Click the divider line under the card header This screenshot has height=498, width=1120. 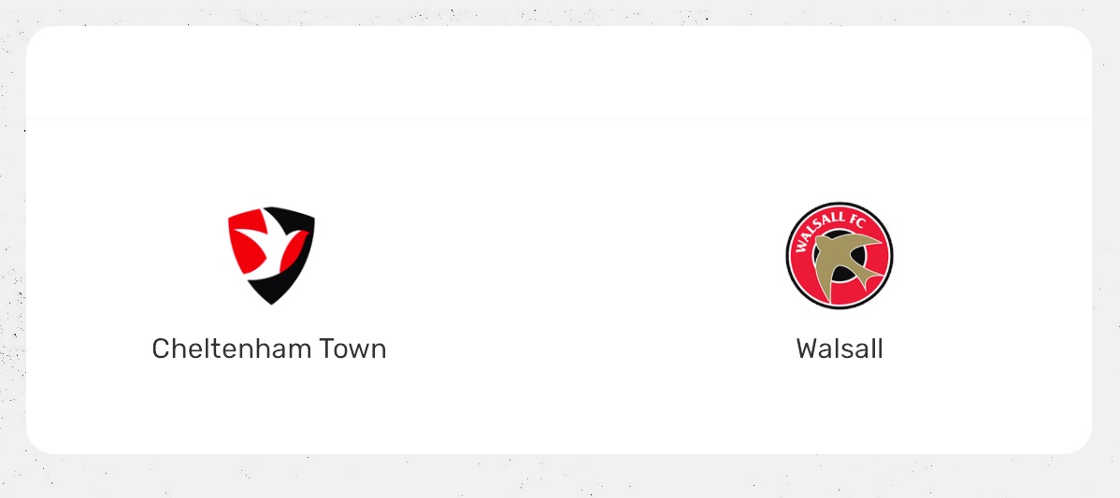(559, 121)
